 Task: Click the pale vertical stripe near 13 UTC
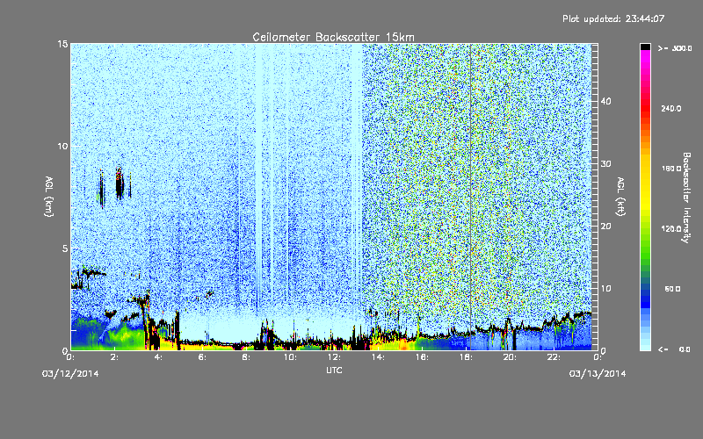click(x=356, y=175)
